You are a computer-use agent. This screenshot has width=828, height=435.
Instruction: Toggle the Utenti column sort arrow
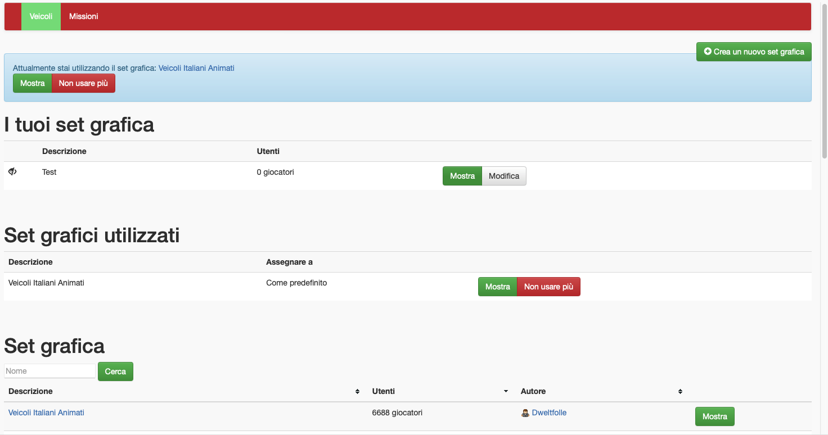click(x=506, y=392)
